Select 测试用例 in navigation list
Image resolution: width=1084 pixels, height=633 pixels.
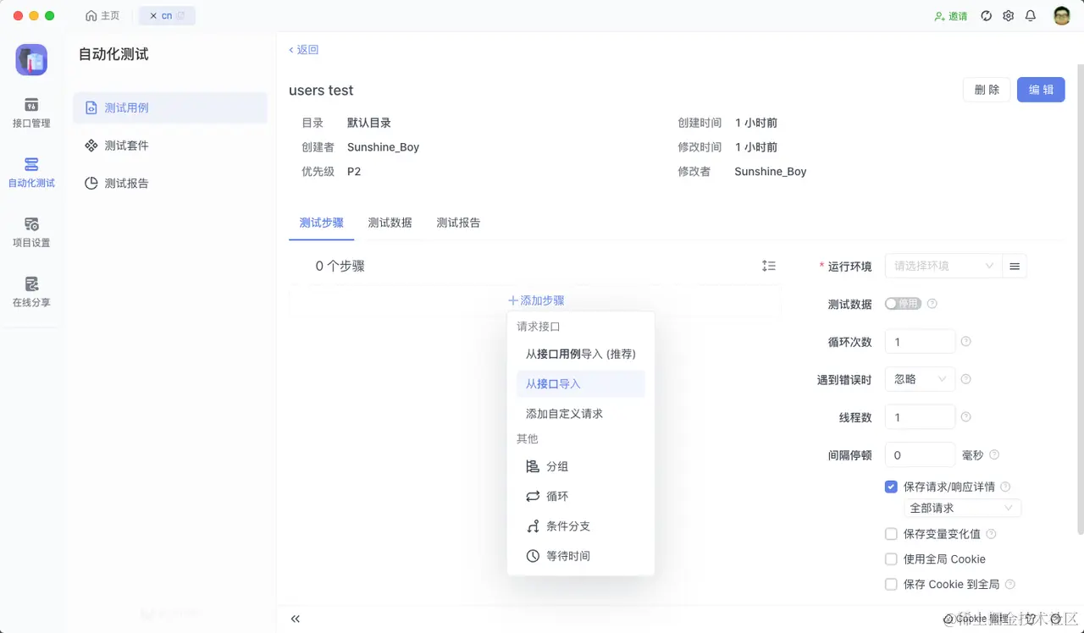pyautogui.click(x=170, y=107)
